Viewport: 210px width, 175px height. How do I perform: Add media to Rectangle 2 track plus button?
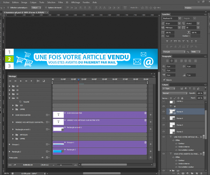pyautogui.click(x=151, y=151)
